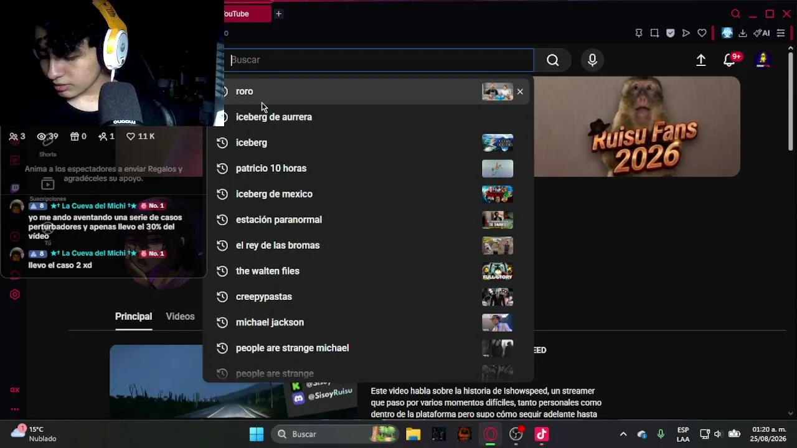Image resolution: width=797 pixels, height=448 pixels.
Task: Open the Ruisu Fans 2026 banner
Action: pos(637,126)
